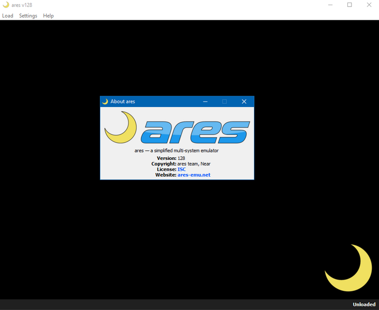
Task: Visit the ares-emu.net website link
Action: [194, 175]
